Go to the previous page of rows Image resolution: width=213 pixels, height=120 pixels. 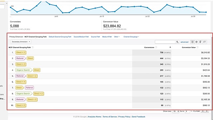point(203,111)
